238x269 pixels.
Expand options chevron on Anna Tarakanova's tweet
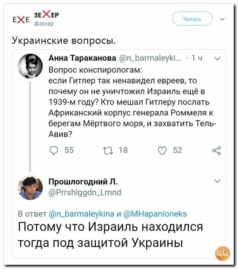[x=218, y=59]
